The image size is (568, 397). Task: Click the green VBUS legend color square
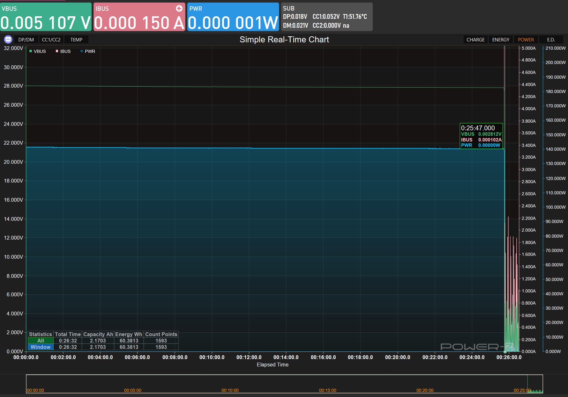31,51
